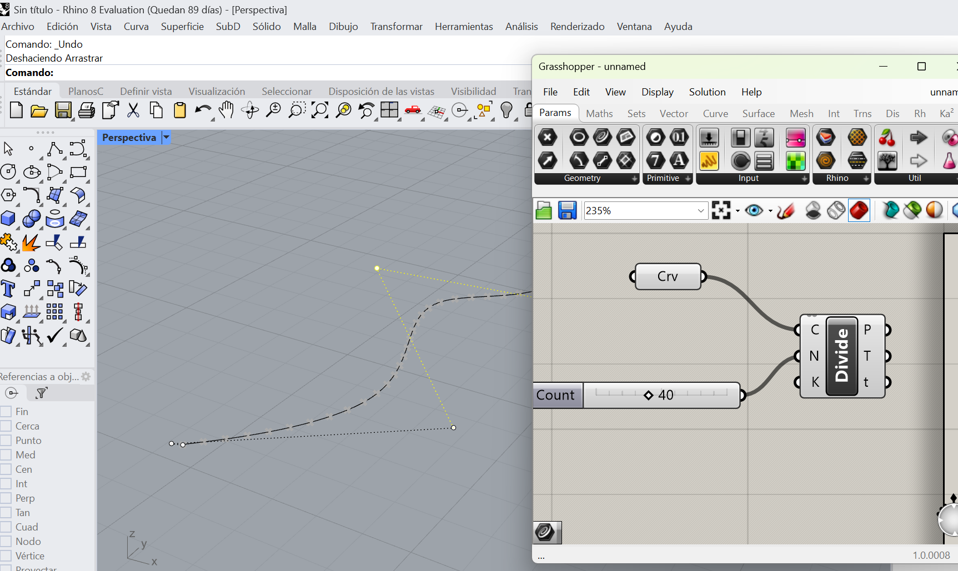The height and width of the screenshot is (571, 958).
Task: Select the Text object tool
Action: coord(8,289)
